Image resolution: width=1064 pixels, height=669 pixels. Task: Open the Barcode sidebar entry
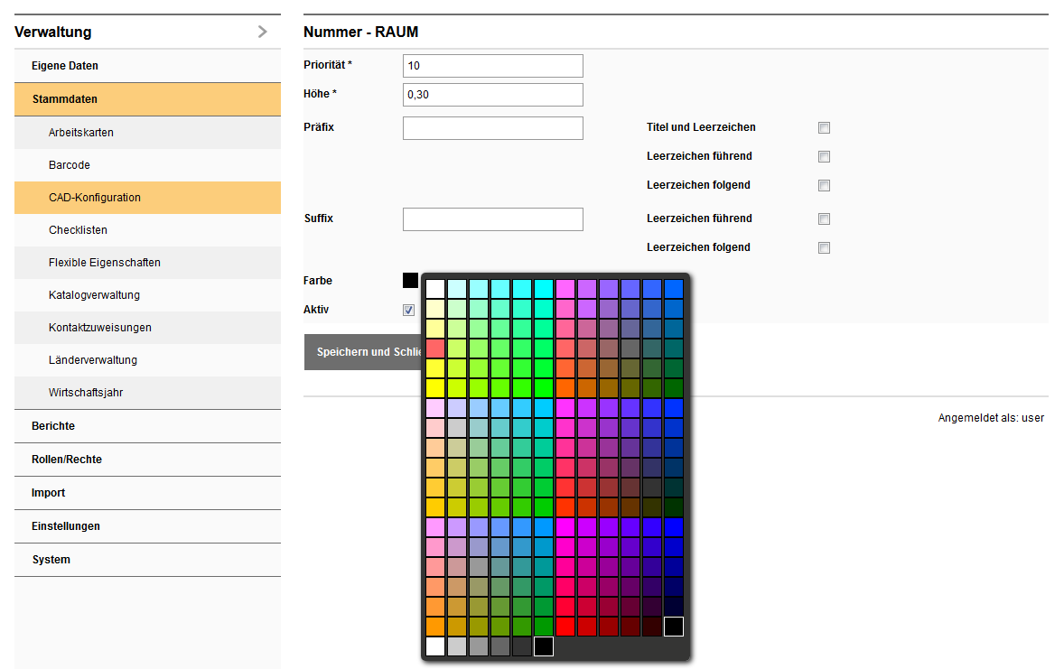click(x=70, y=165)
